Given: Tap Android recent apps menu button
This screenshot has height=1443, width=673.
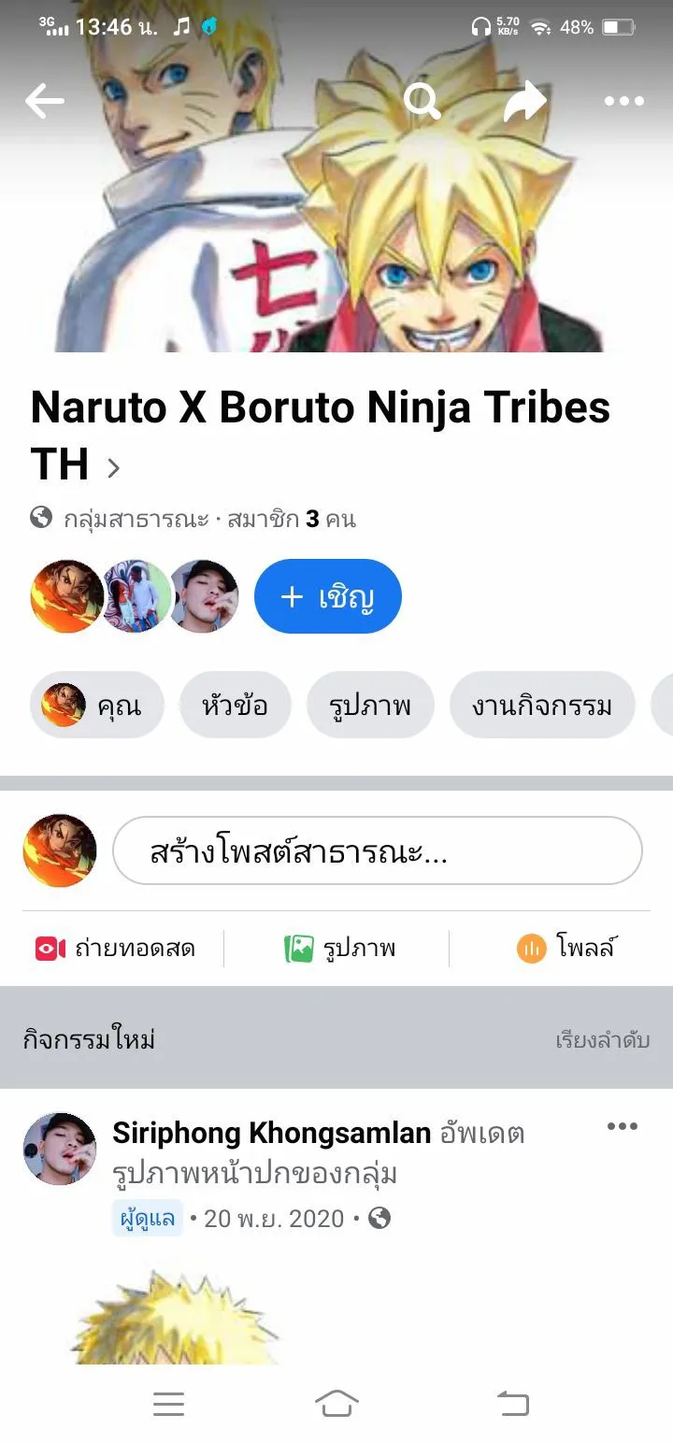Looking at the screenshot, I should (x=168, y=1403).
